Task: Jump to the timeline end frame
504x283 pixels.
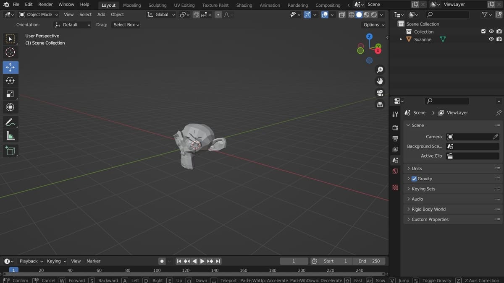Action: pyautogui.click(x=218, y=261)
